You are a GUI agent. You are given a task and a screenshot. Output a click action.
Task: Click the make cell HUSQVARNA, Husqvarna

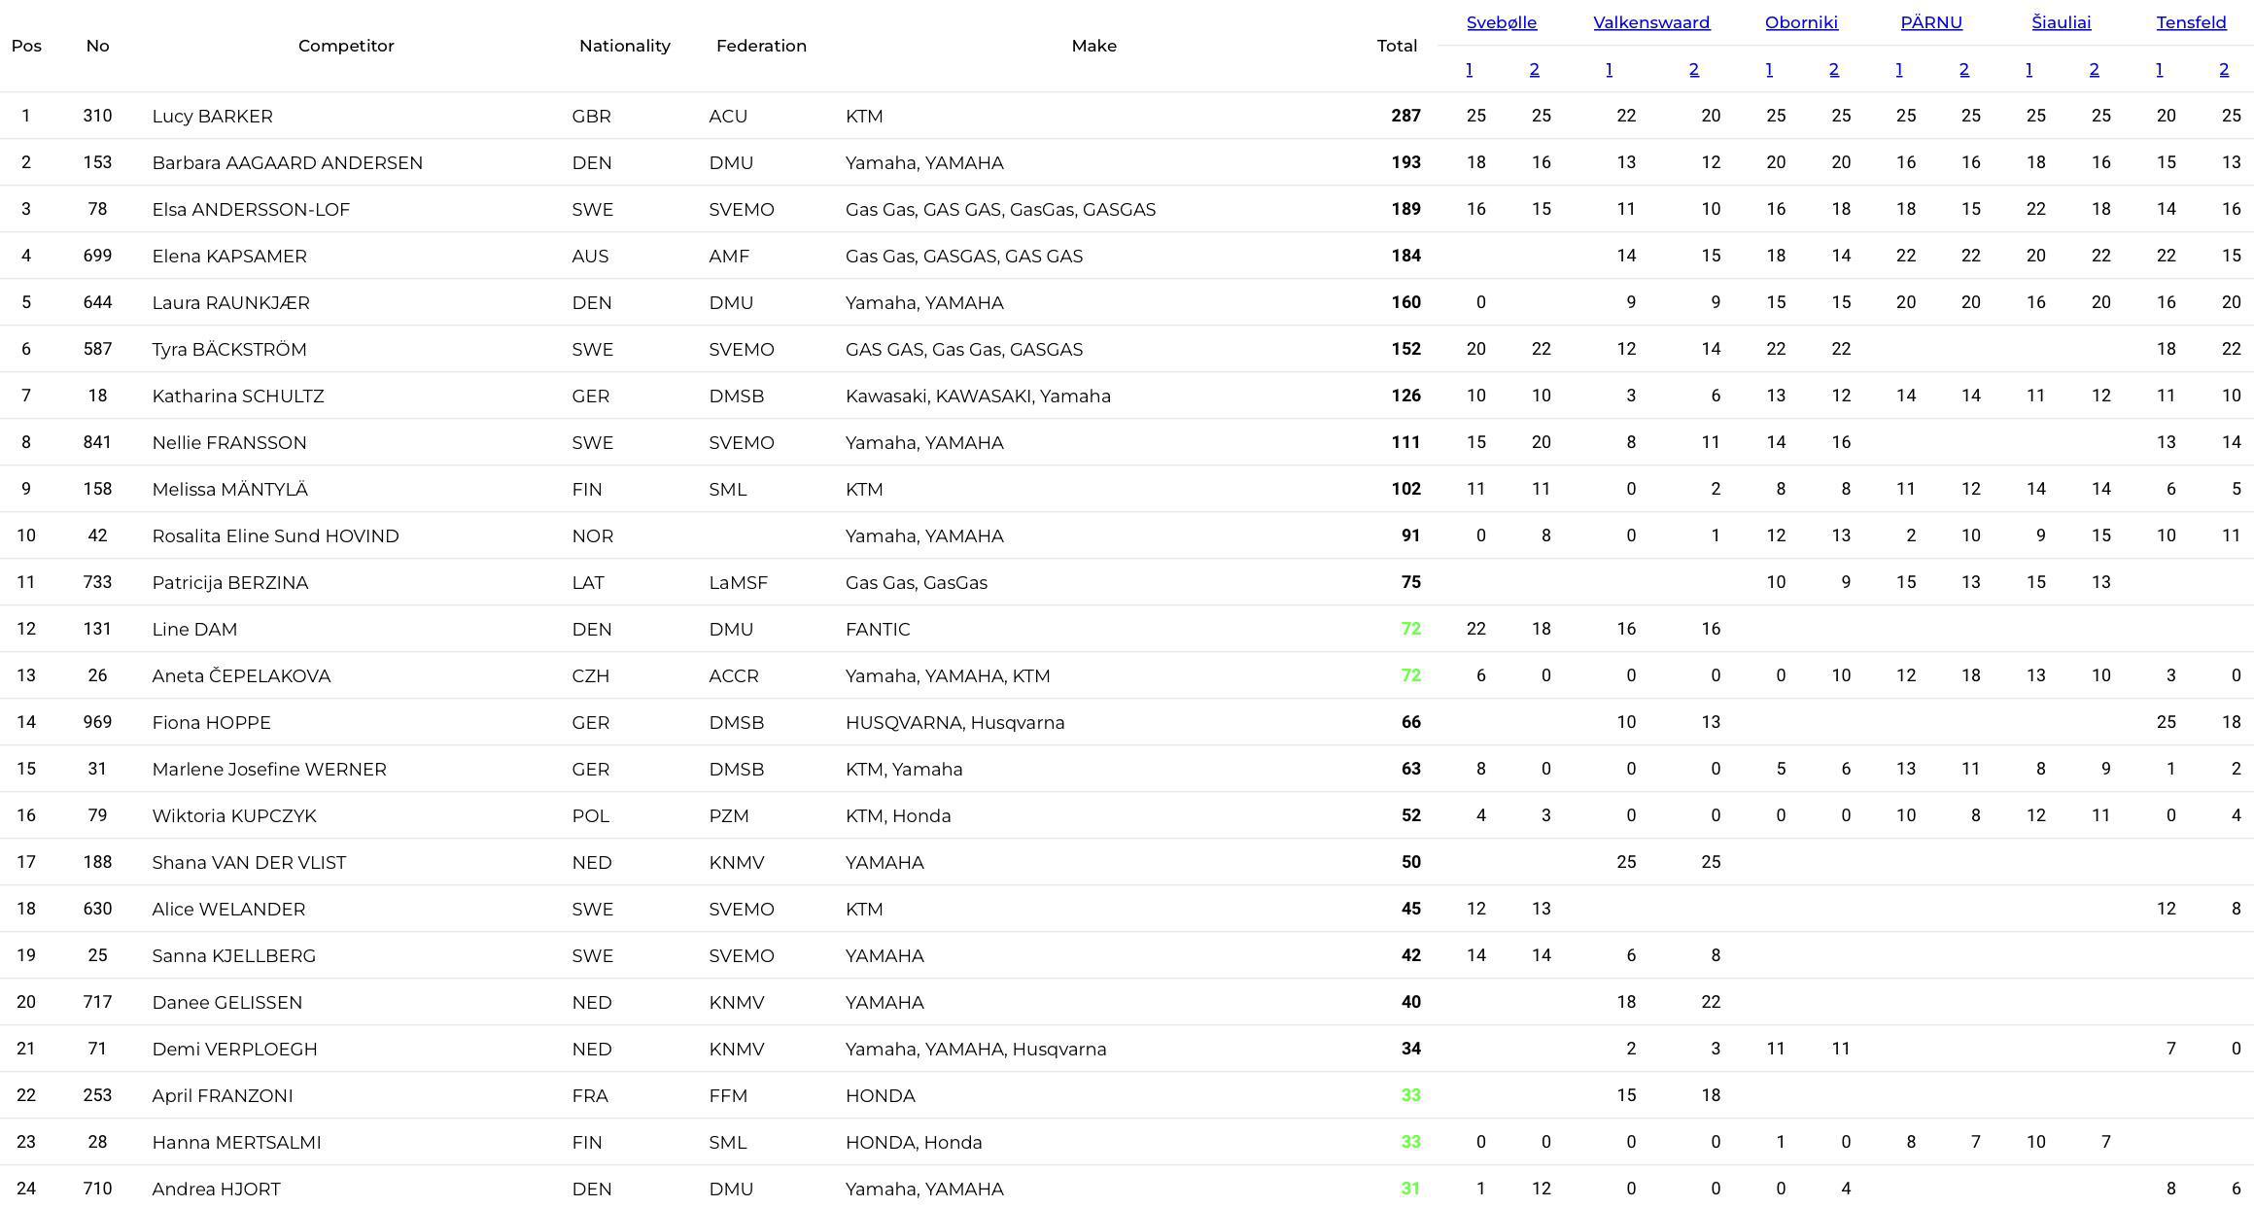[954, 722]
